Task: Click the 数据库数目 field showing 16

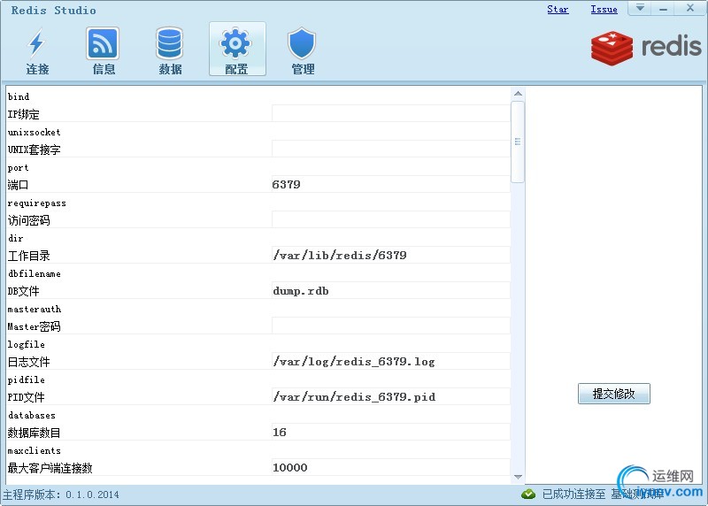Action: [390, 432]
